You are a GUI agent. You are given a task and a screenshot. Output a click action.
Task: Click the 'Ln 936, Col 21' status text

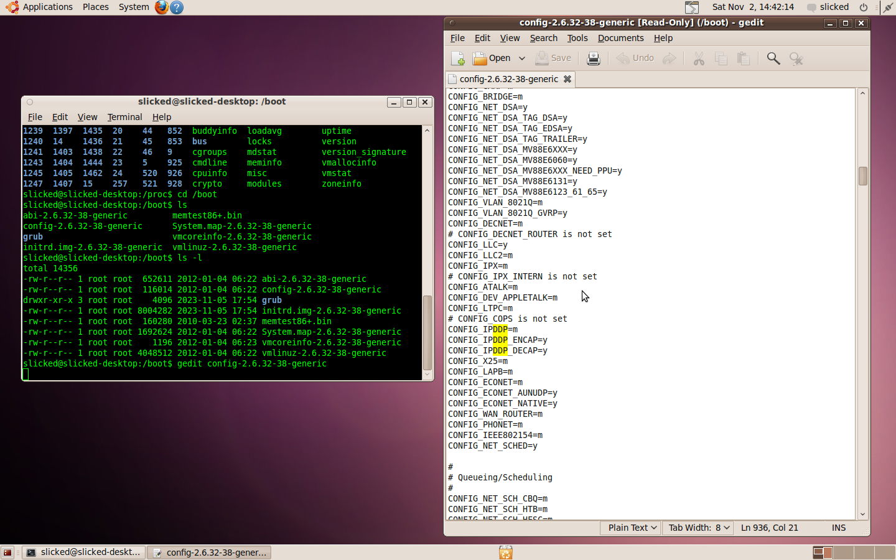(770, 528)
